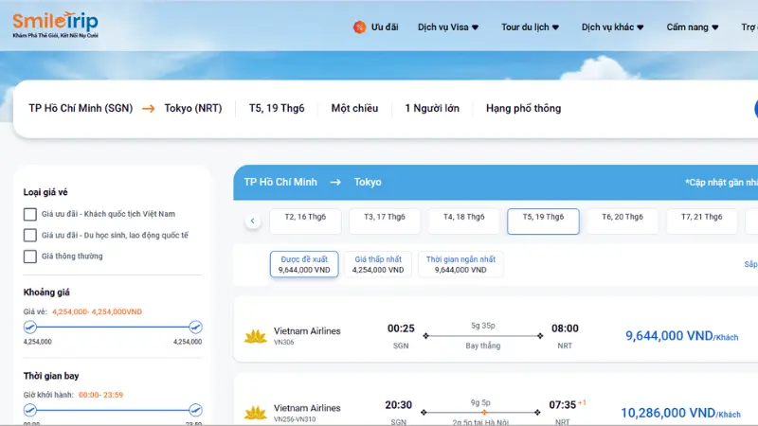Tick Giá ưu đãi - Khách quốc tịch Việt Nam

(30, 214)
